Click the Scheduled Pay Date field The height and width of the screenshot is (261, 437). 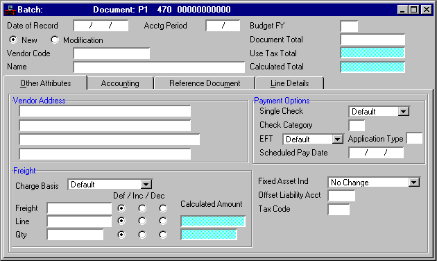376,153
